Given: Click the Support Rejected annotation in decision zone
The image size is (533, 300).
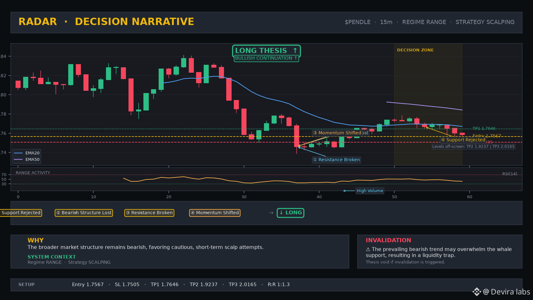Looking at the screenshot, I should pyautogui.click(x=463, y=140).
